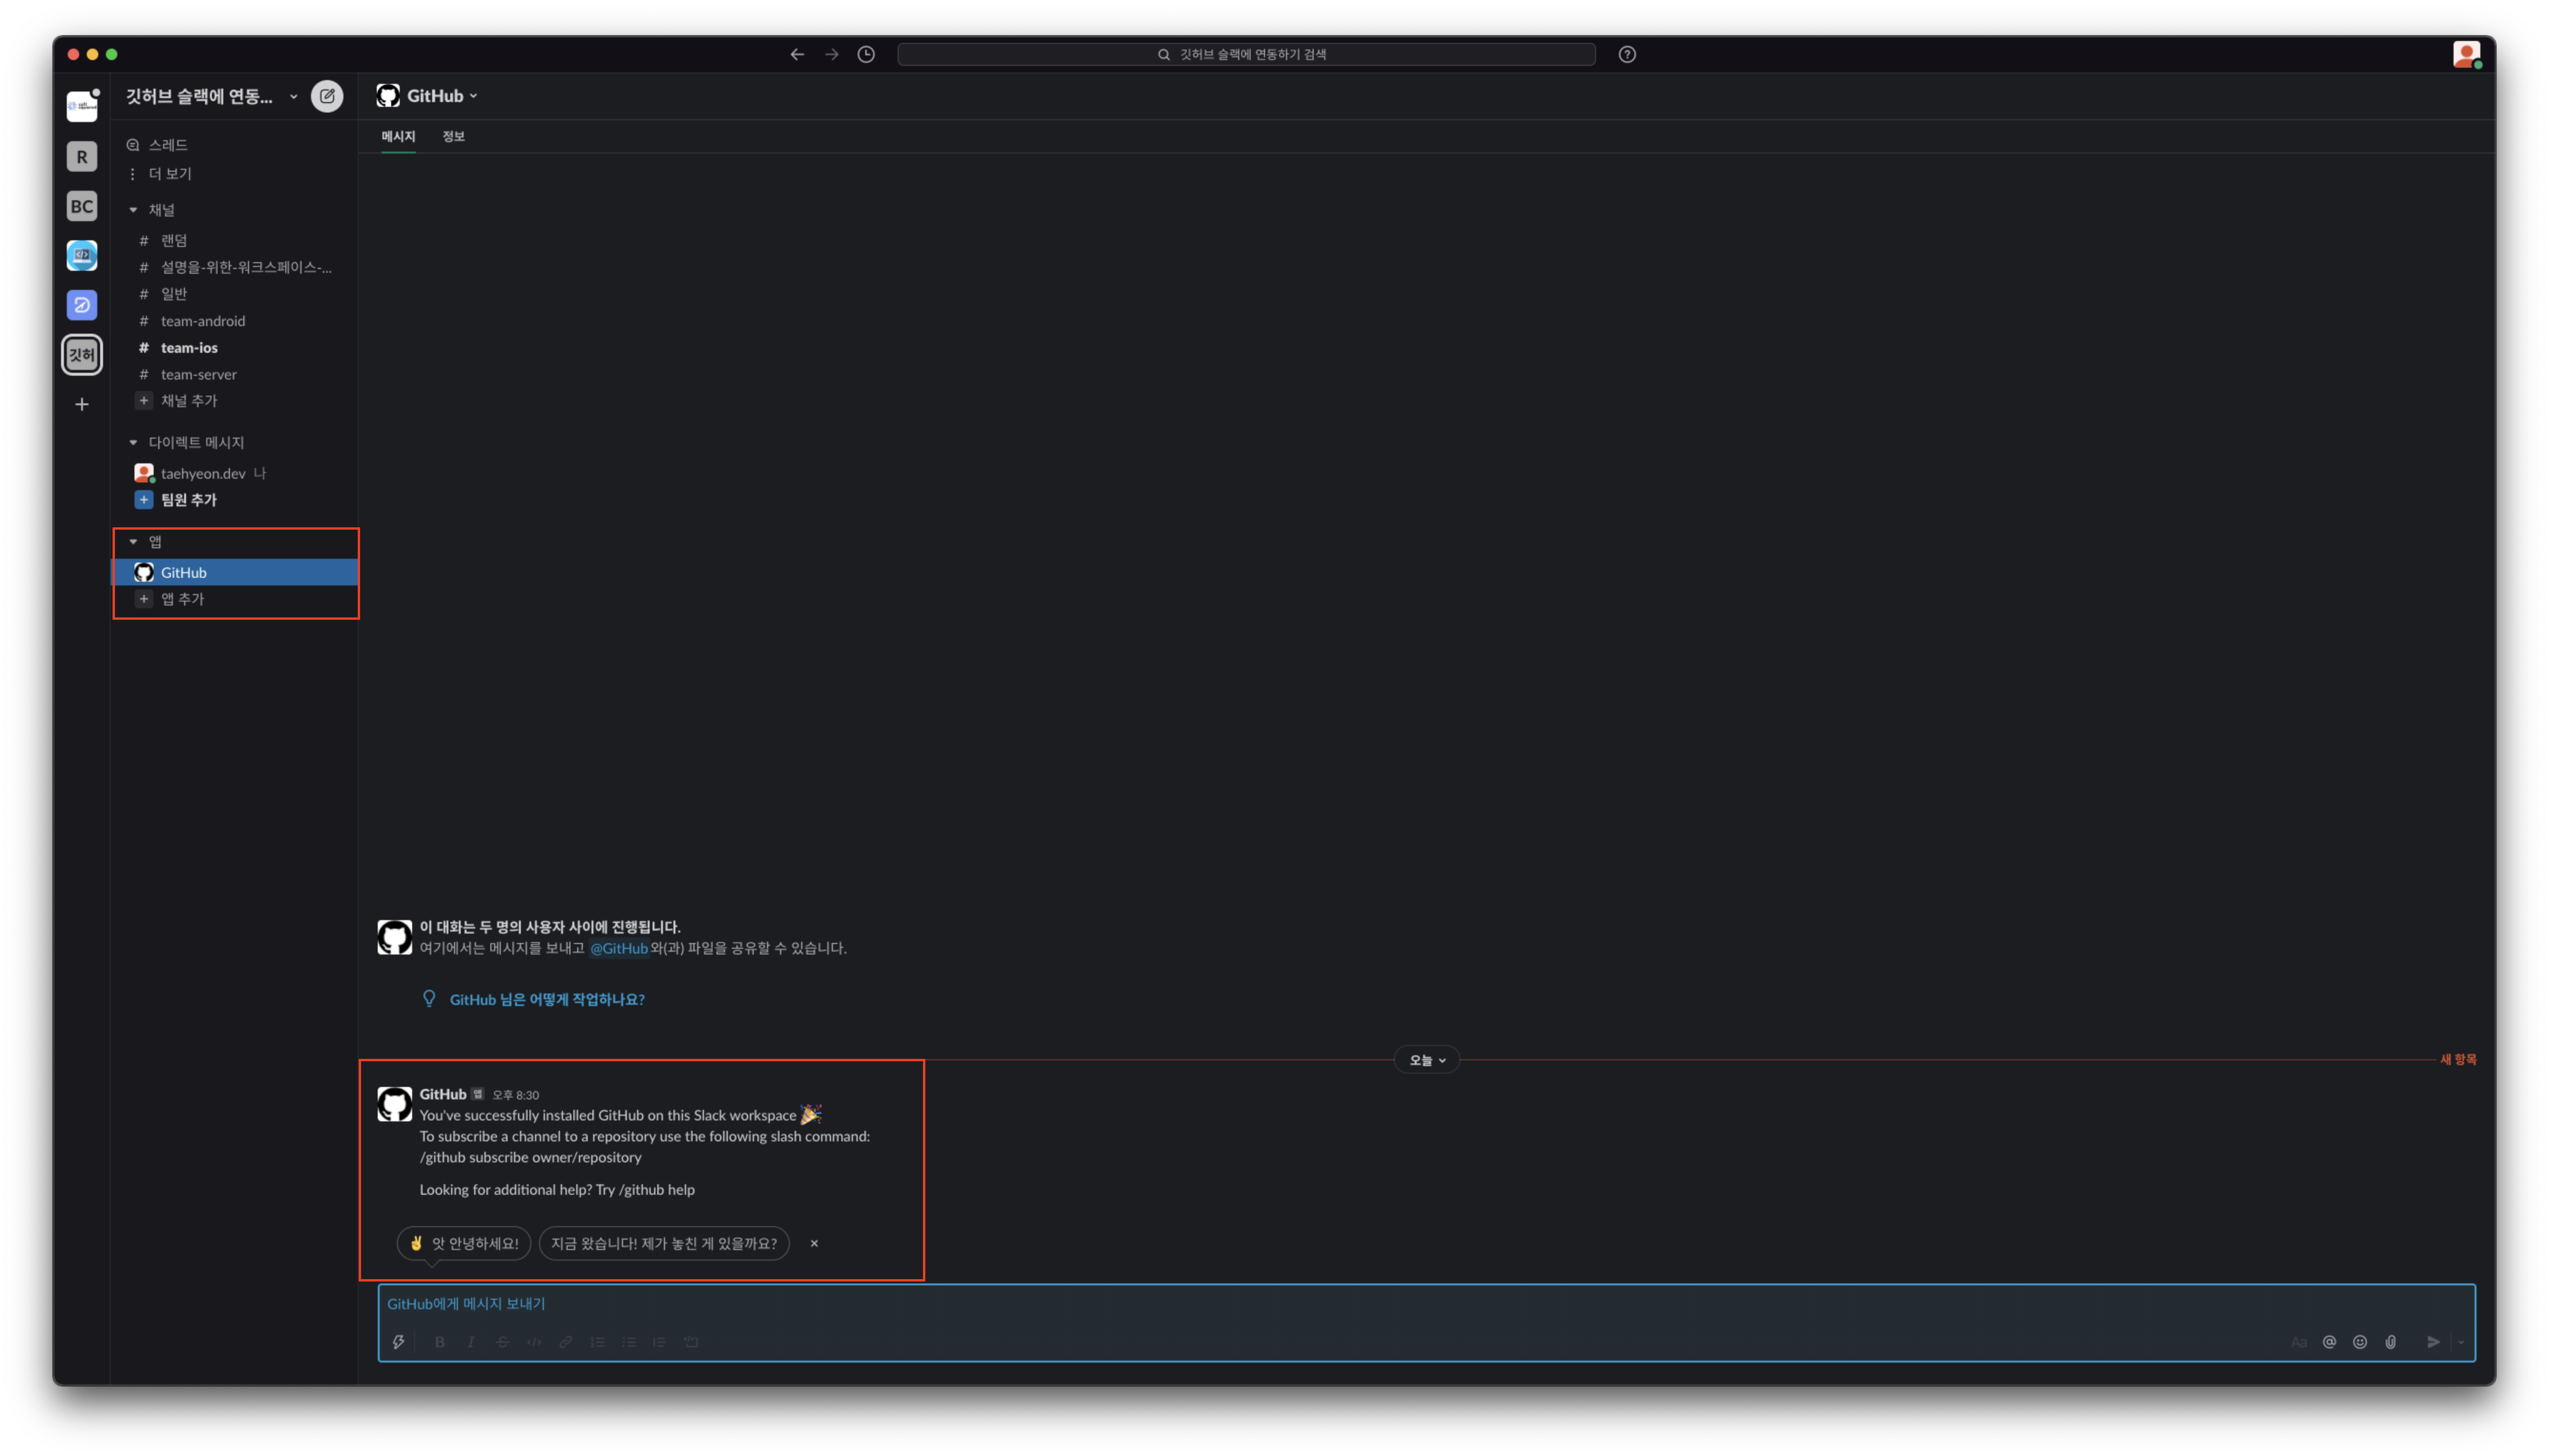Switch to the BC workspace icon
Image resolution: width=2549 pixels, height=1456 pixels.
82,206
